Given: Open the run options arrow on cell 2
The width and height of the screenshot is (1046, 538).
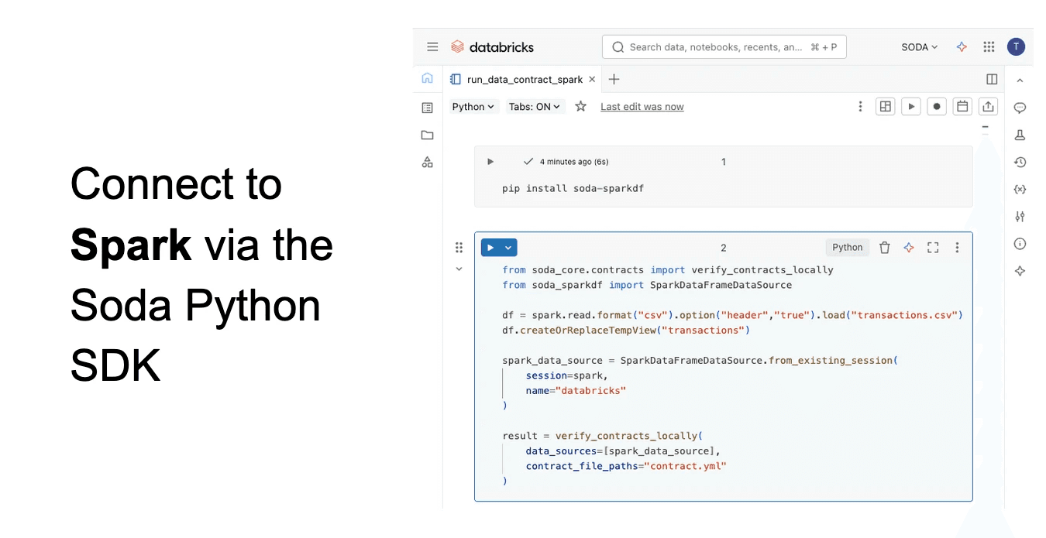Looking at the screenshot, I should (508, 248).
